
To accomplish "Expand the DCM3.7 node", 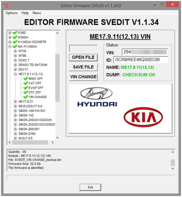I will pyautogui.click(x=15, y=60).
